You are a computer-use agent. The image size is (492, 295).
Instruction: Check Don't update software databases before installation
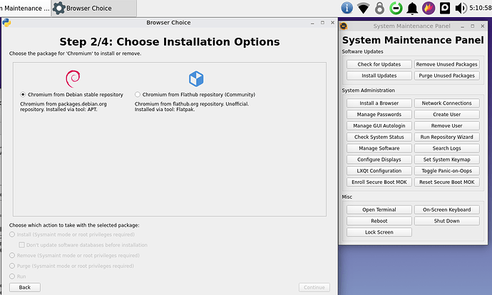point(21,245)
